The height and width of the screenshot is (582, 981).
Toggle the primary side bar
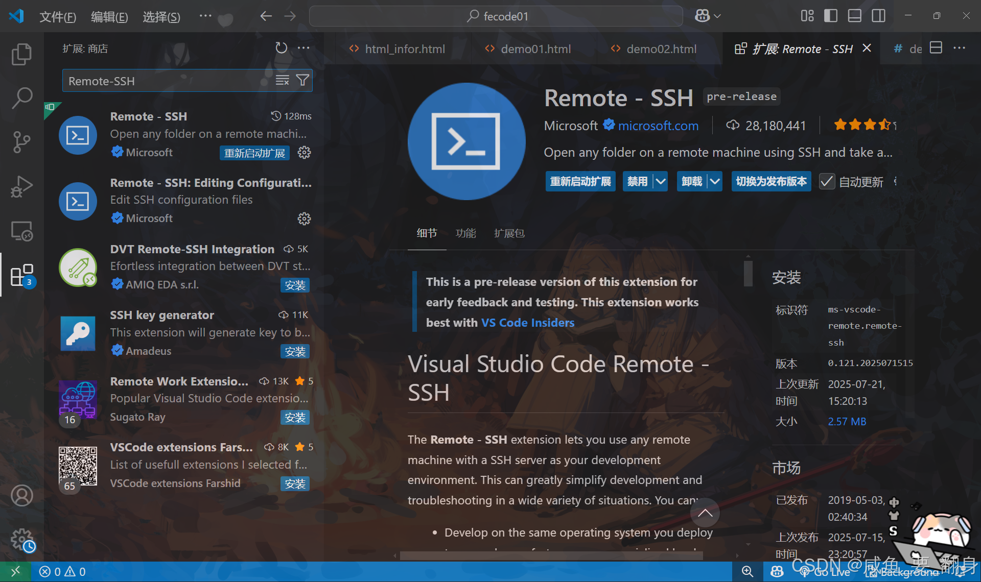click(x=831, y=16)
